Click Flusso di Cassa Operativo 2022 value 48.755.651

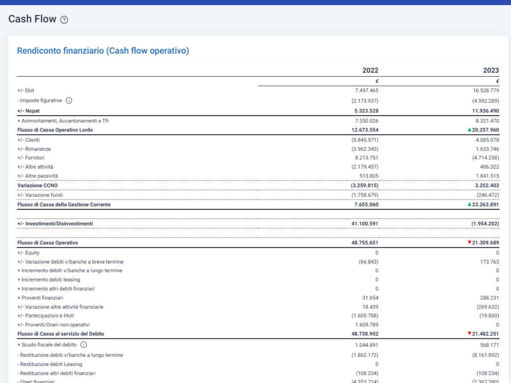[x=365, y=243]
